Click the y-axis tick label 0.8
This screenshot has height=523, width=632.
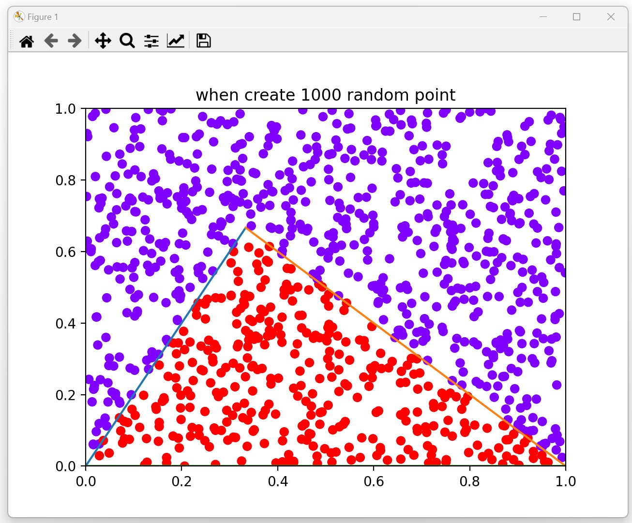pyautogui.click(x=66, y=180)
